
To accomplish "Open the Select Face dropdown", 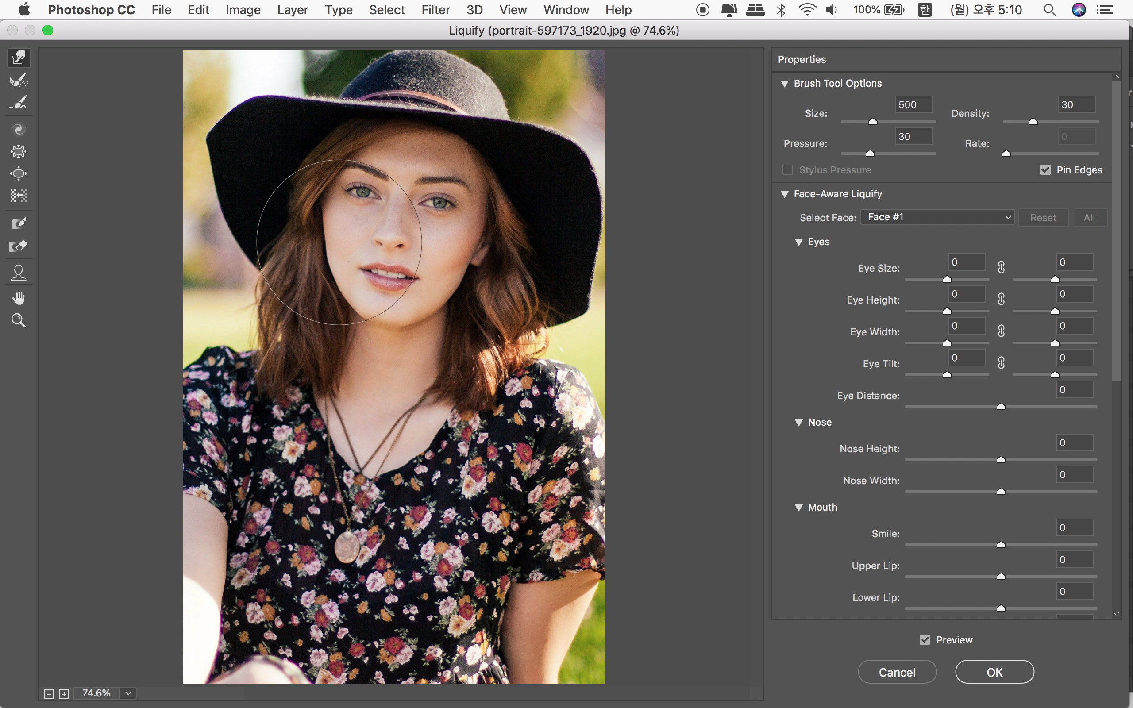I will (x=937, y=217).
